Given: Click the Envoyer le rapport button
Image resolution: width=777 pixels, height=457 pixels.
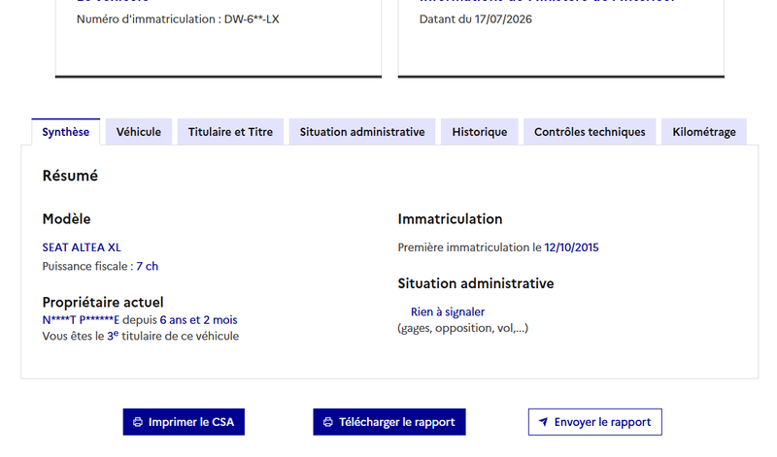Looking at the screenshot, I should pos(595,422).
